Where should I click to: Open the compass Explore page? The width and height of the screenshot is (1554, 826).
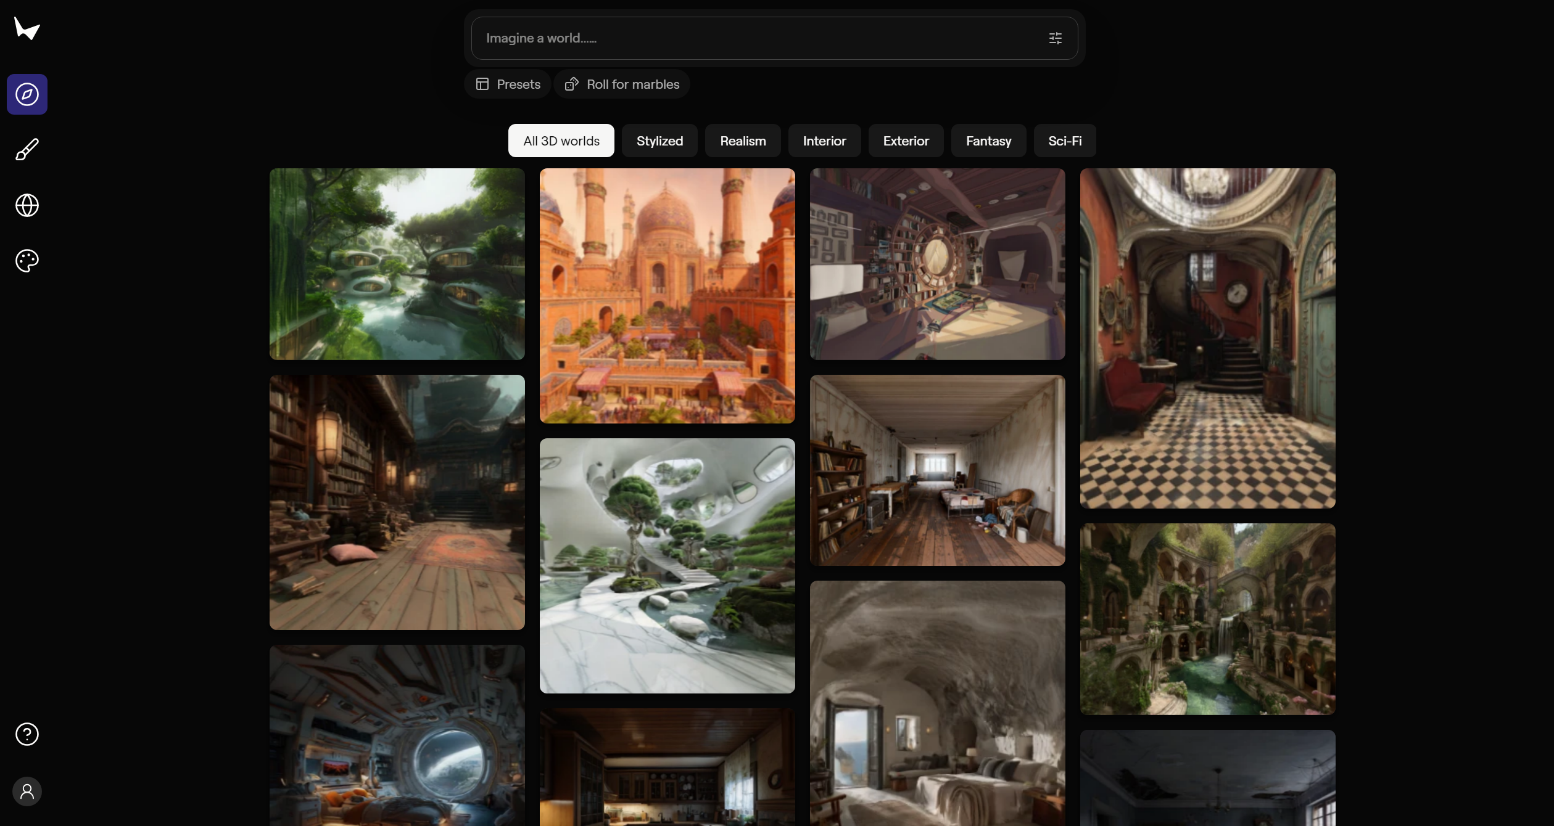point(27,94)
